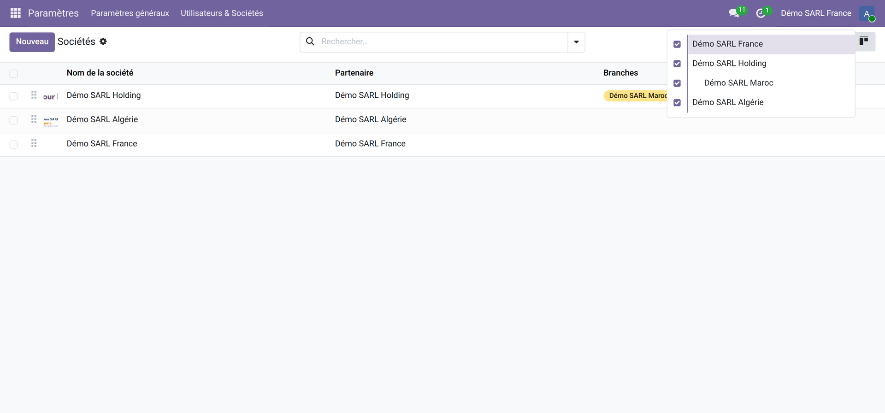Uncheck Démo SARL Maroc in company switcher
Viewport: 885px width, 413px height.
tap(677, 83)
